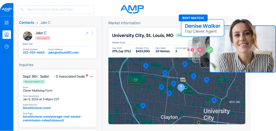Click the Search Contacts, Deals, and Tasks field
This screenshot has height=131, width=276.
[x=56, y=10]
